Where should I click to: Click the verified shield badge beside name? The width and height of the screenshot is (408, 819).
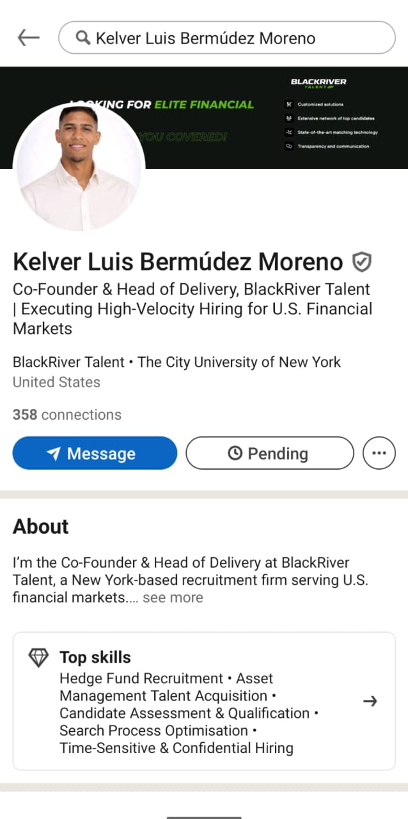click(362, 262)
